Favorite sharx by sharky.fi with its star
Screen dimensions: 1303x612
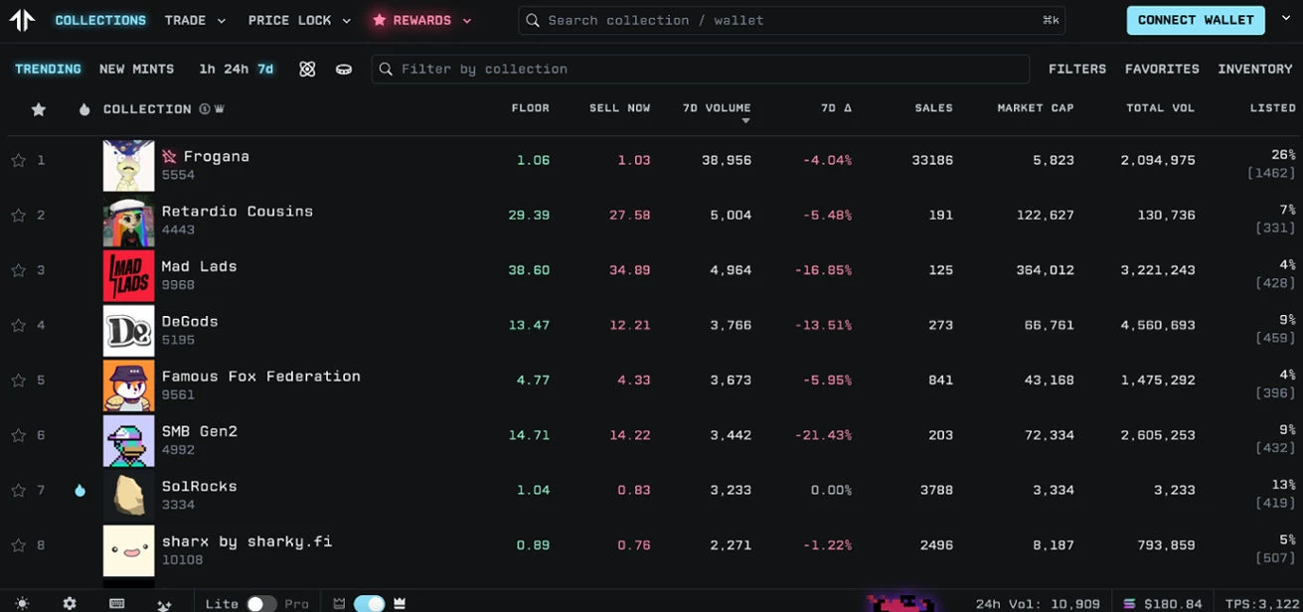pyautogui.click(x=18, y=545)
